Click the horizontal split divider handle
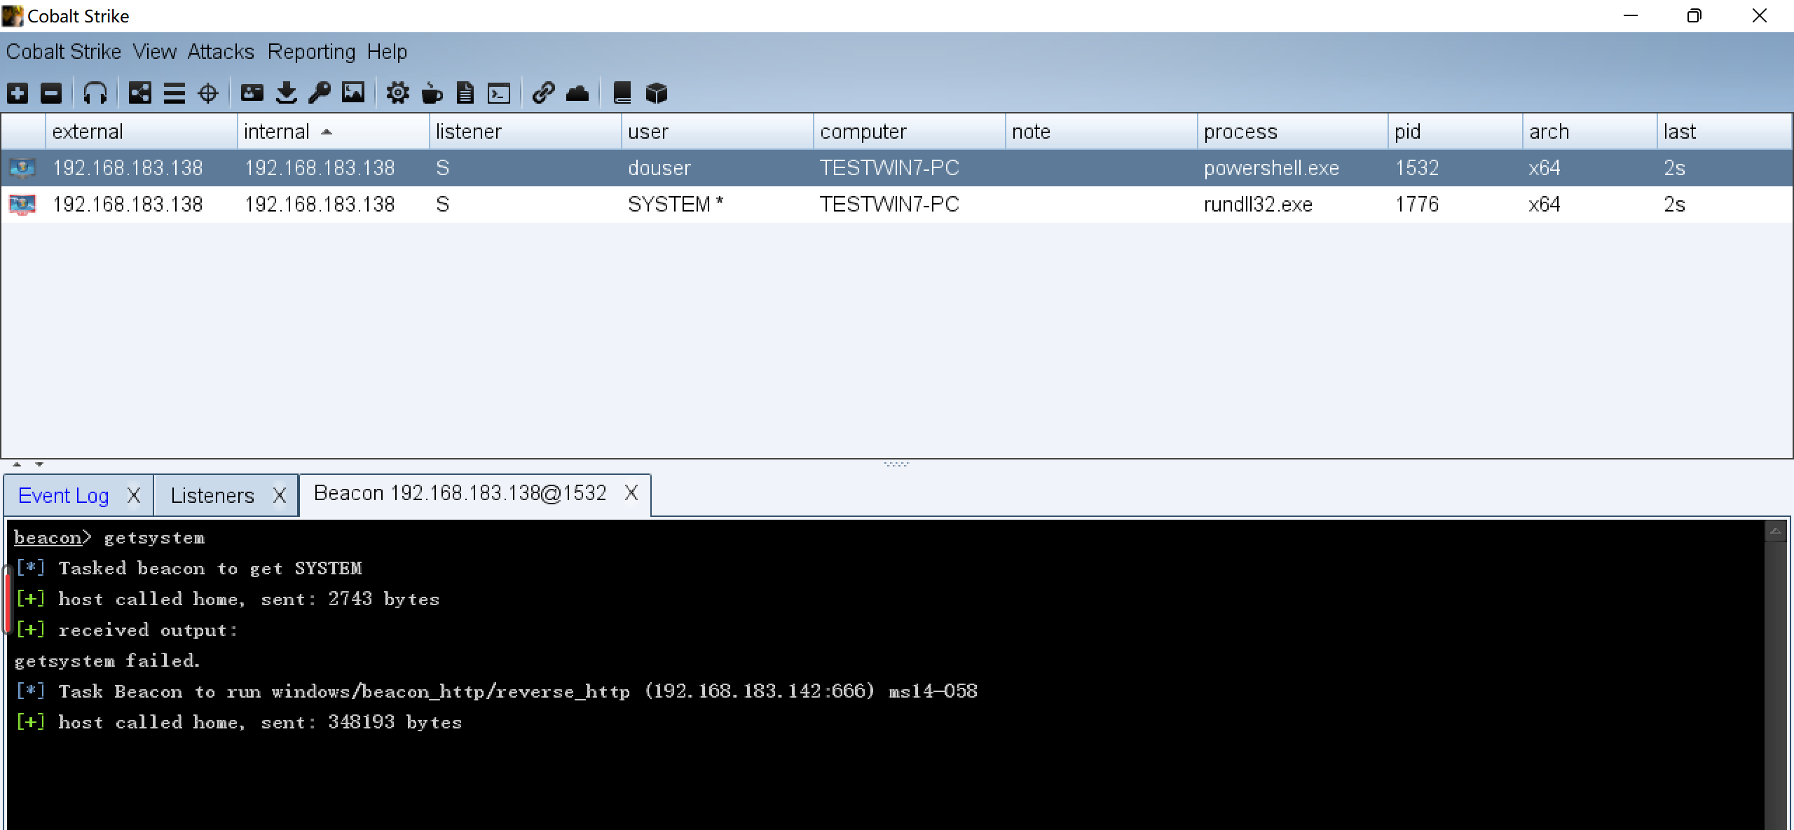The height and width of the screenshot is (830, 1794). coord(896,464)
